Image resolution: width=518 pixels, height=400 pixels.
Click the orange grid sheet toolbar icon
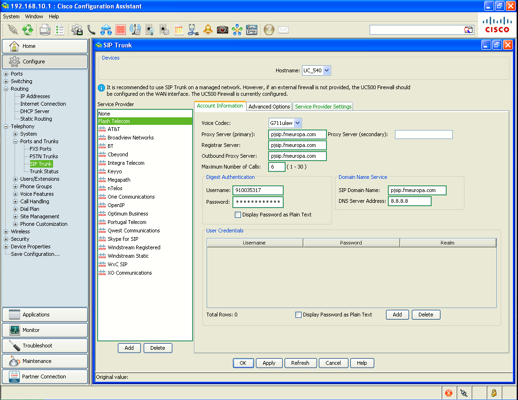(179, 30)
